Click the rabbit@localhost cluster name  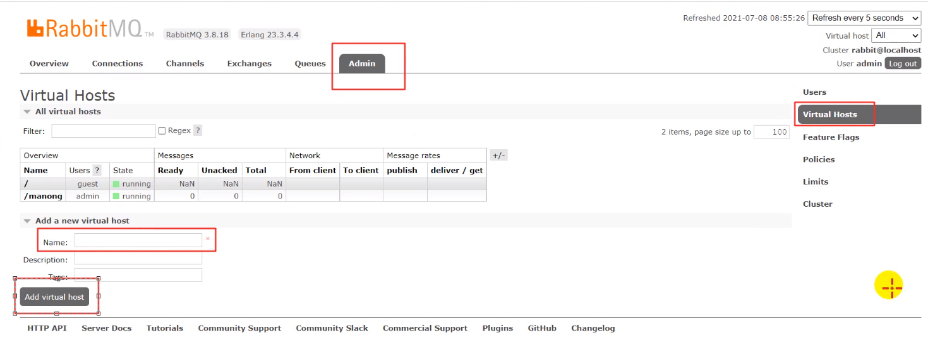(x=886, y=50)
